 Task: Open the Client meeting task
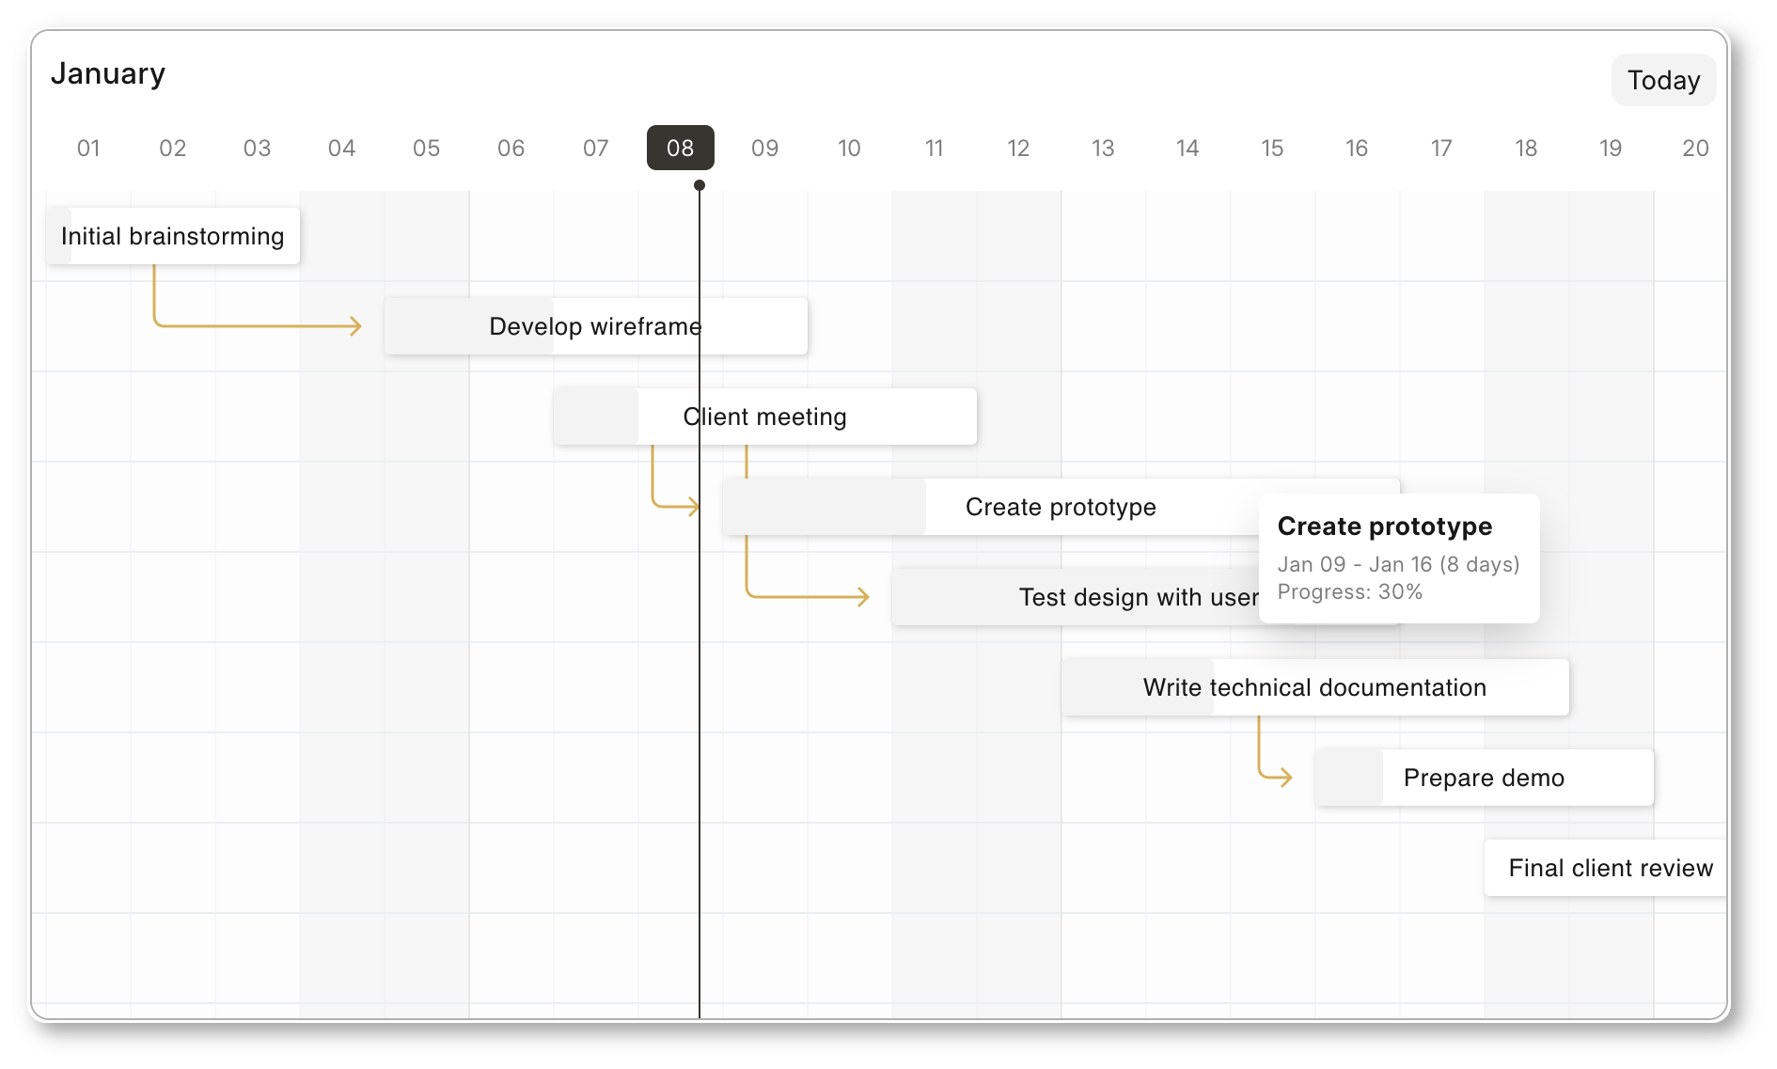[x=765, y=417]
